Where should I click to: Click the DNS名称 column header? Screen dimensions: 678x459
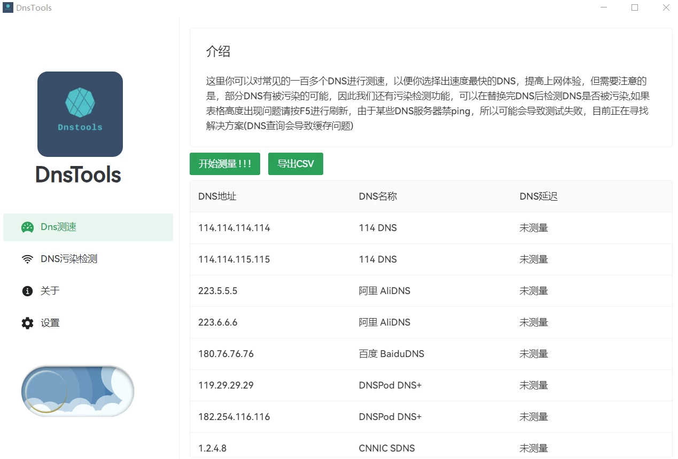tap(377, 196)
